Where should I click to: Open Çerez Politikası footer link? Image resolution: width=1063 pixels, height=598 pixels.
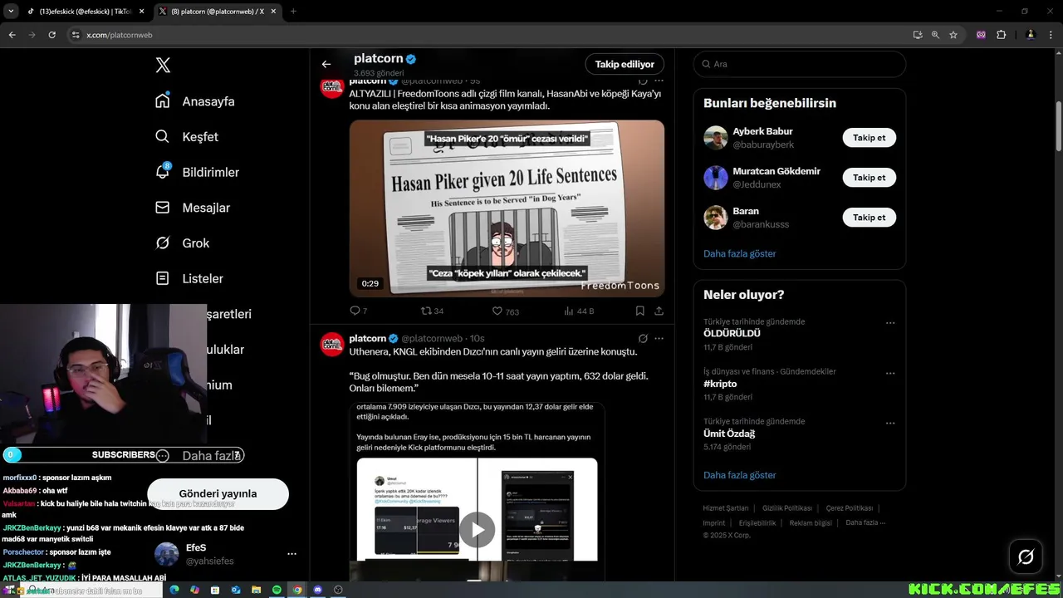click(x=850, y=508)
